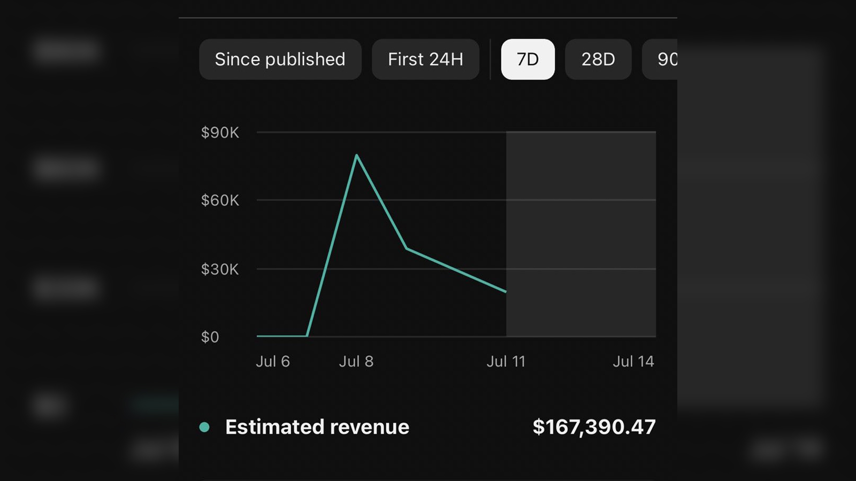Click the Jul 14 x-axis label
This screenshot has height=481, width=856.
click(x=634, y=361)
